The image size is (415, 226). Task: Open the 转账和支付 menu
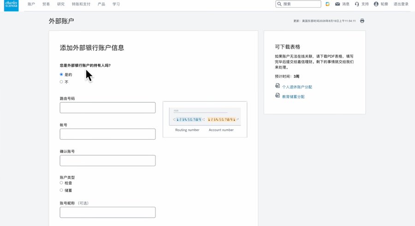[81, 4]
